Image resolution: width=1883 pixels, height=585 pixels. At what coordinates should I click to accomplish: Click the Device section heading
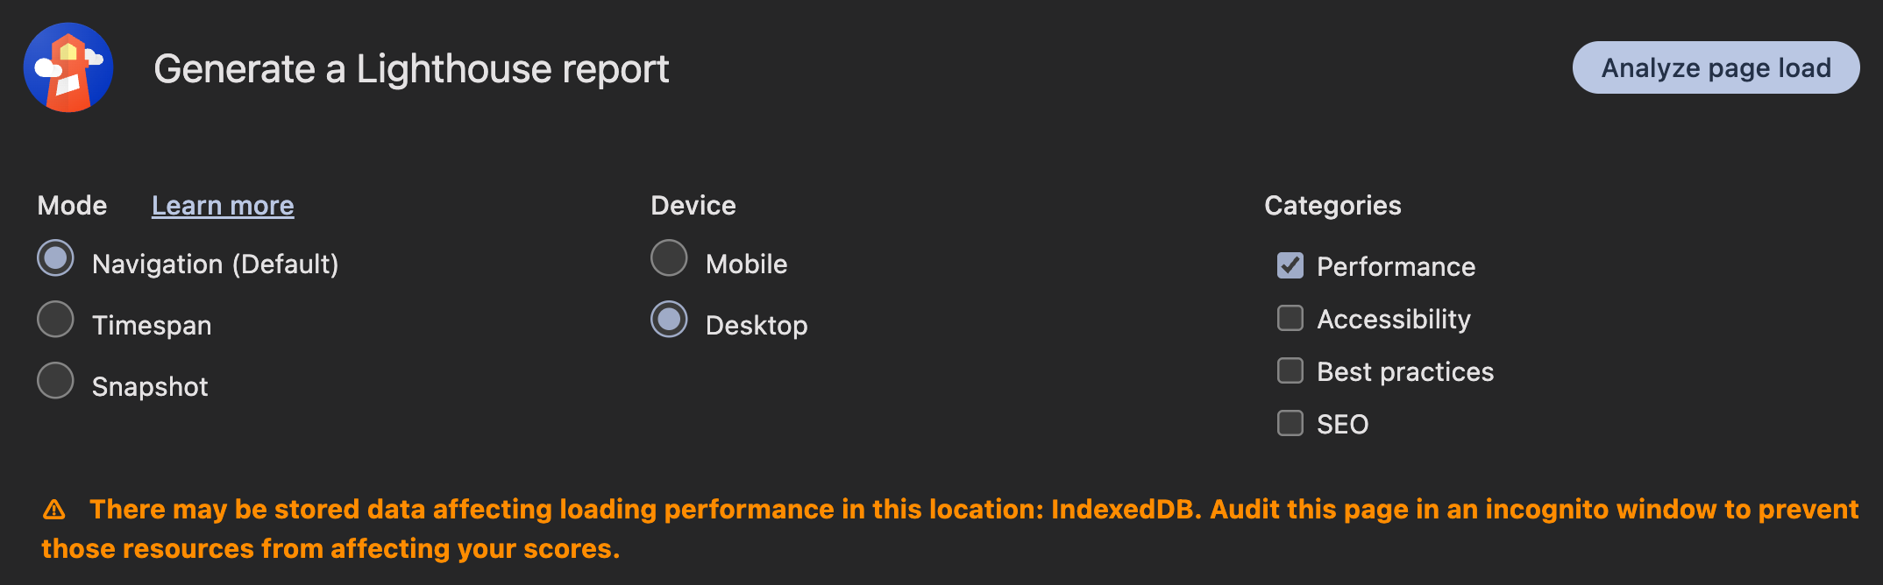pyautogui.click(x=693, y=205)
